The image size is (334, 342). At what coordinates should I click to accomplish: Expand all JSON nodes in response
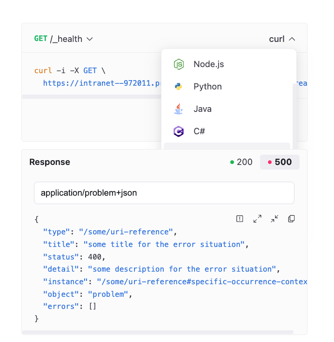pos(257,219)
